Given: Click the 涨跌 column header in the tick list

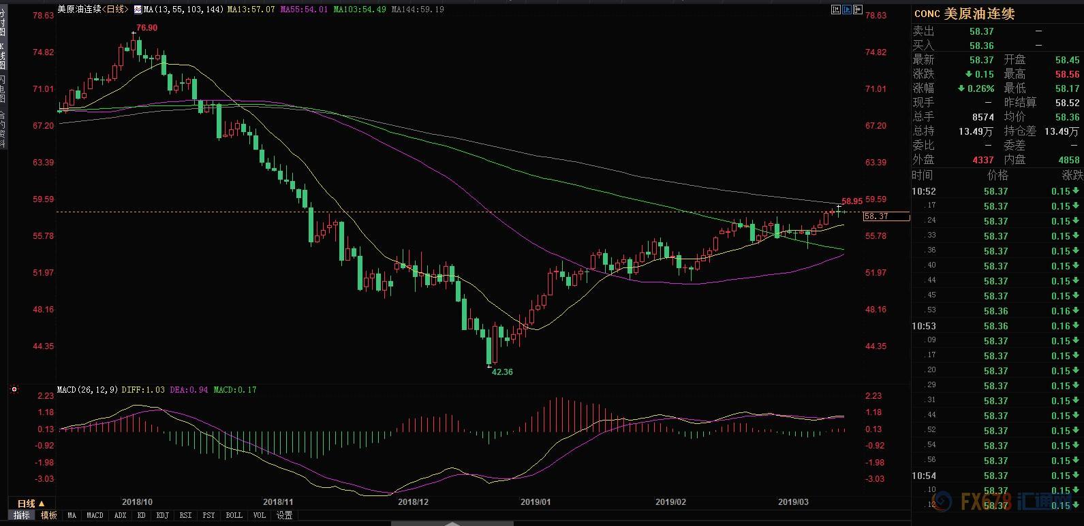Looking at the screenshot, I should tap(1072, 176).
